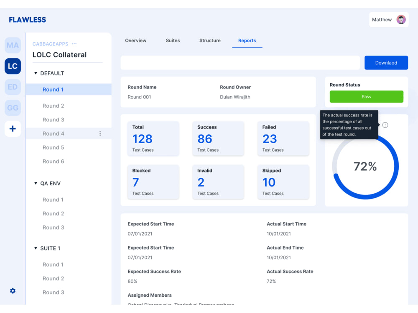Image resolution: width=418 pixels, height=313 pixels.
Task: Collapse the DEFAULT group
Action: (36, 73)
